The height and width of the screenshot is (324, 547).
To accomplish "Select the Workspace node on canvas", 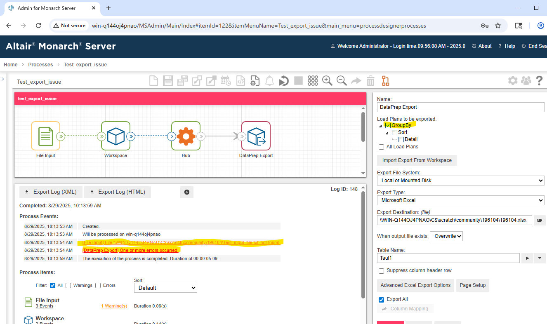I will tap(116, 136).
